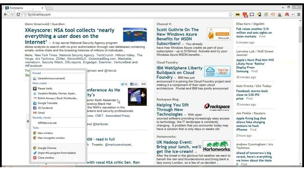304x171 pixels.
Task: Click the browser back arrow
Action: pyautogui.click(x=6, y=14)
